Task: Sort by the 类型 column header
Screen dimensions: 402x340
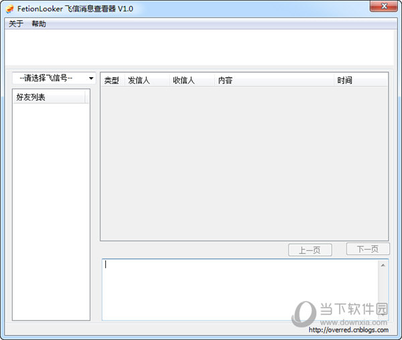Action: click(x=112, y=80)
